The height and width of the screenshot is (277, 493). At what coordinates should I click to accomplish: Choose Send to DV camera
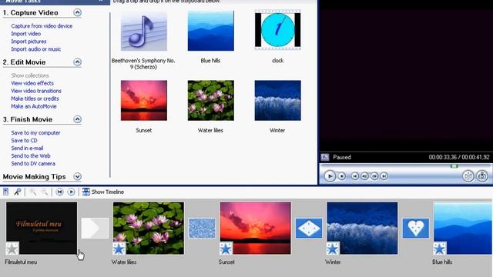click(33, 164)
